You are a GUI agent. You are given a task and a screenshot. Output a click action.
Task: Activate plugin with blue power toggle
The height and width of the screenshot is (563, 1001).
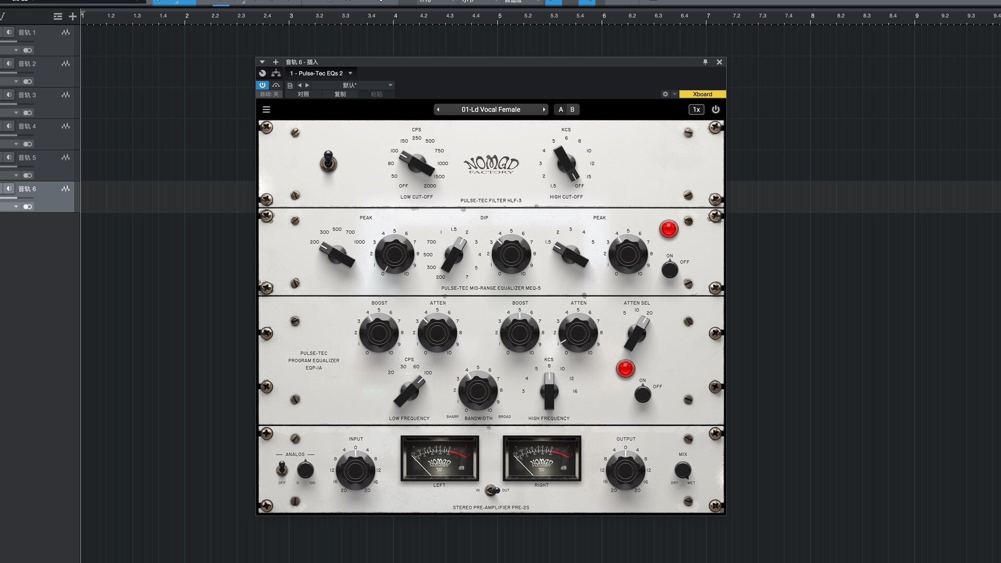click(262, 85)
